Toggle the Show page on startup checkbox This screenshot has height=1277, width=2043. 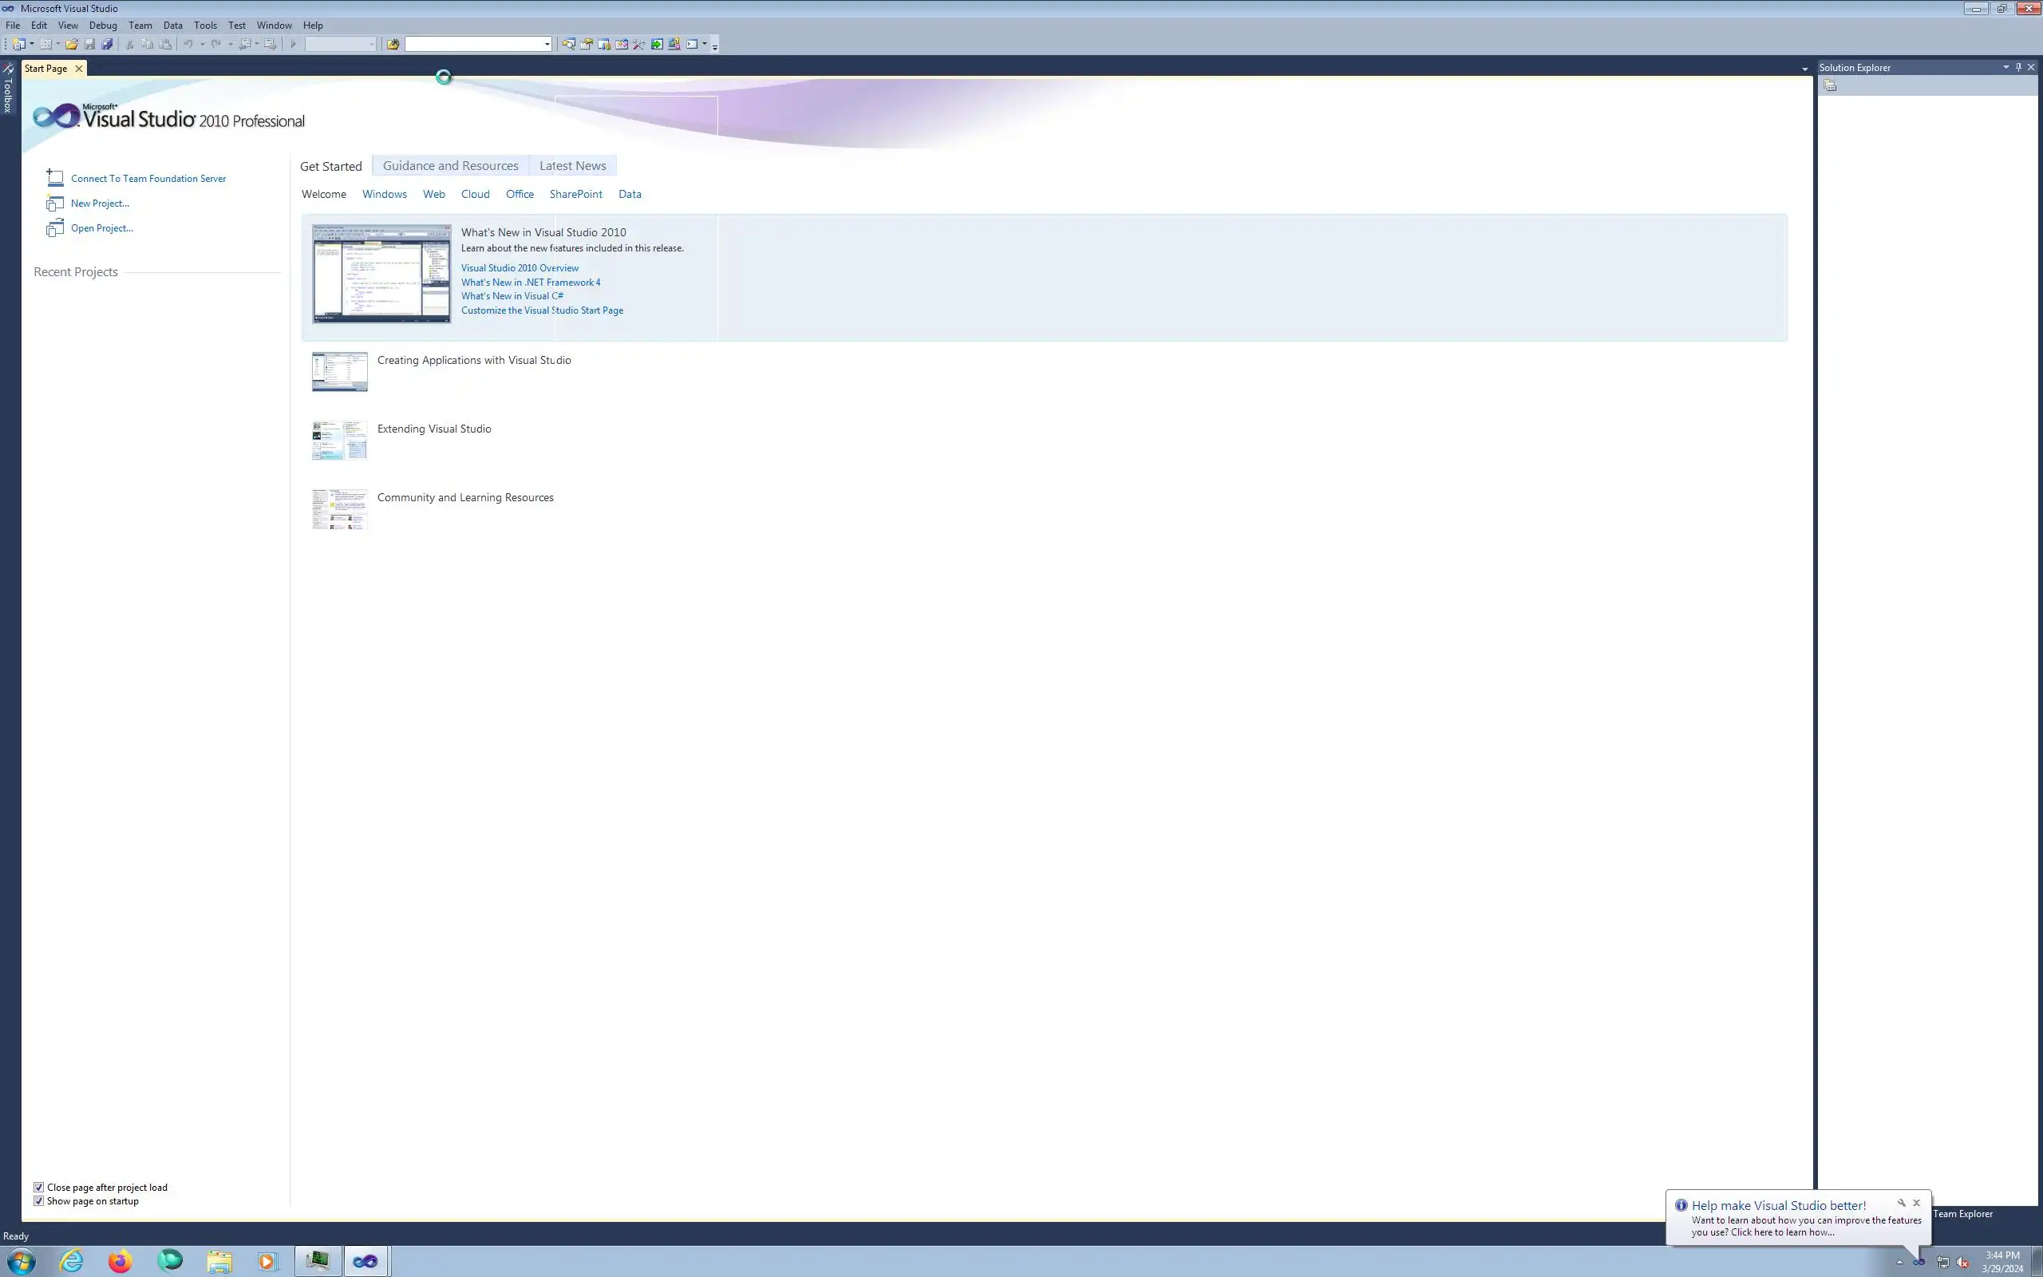[x=39, y=1200]
